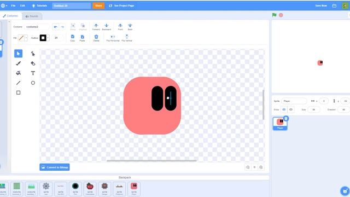Image resolution: width=350 pixels, height=197 pixels.
Task: Select the Circle tool
Action: click(x=33, y=83)
